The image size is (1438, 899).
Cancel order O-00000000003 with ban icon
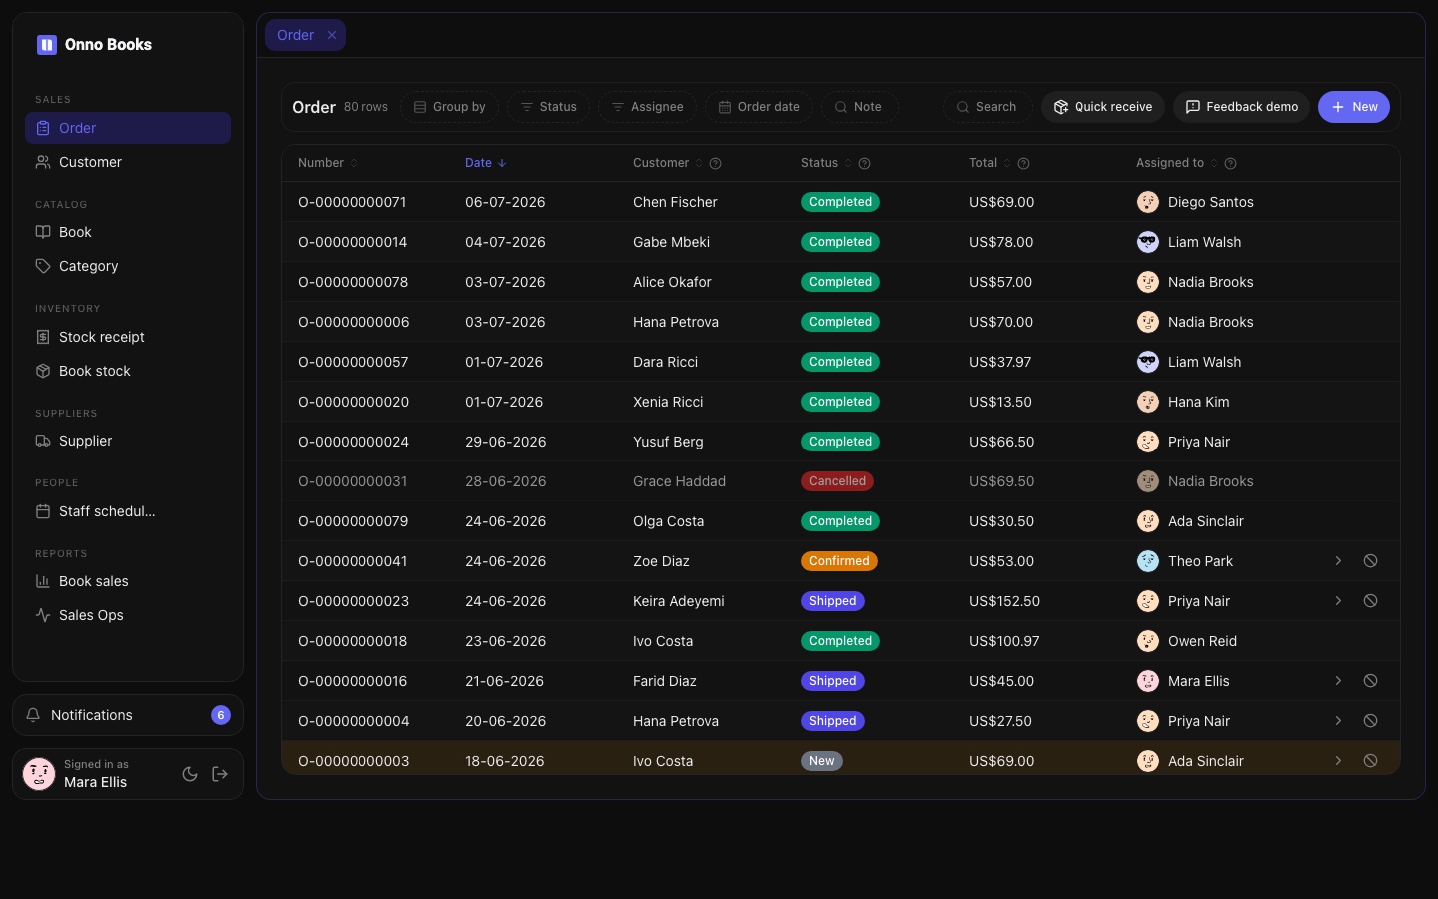[1370, 761]
